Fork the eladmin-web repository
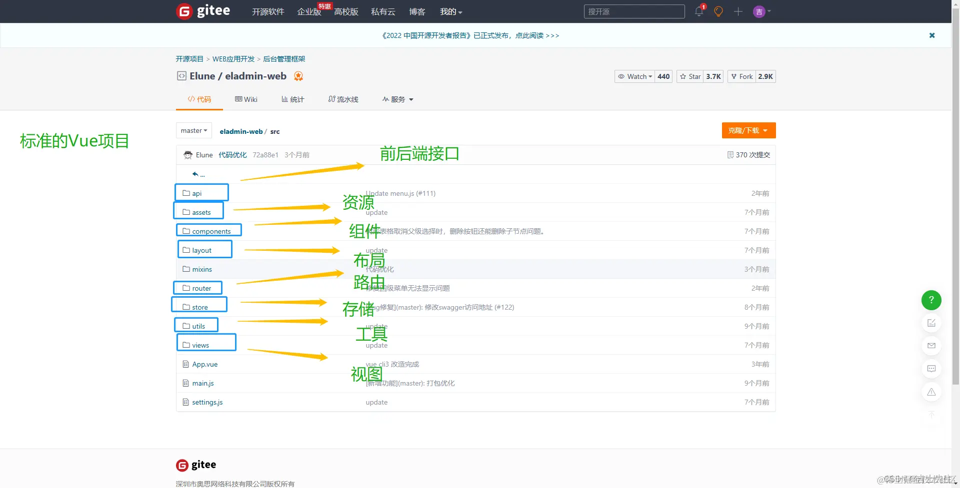The height and width of the screenshot is (488, 960). coord(741,76)
